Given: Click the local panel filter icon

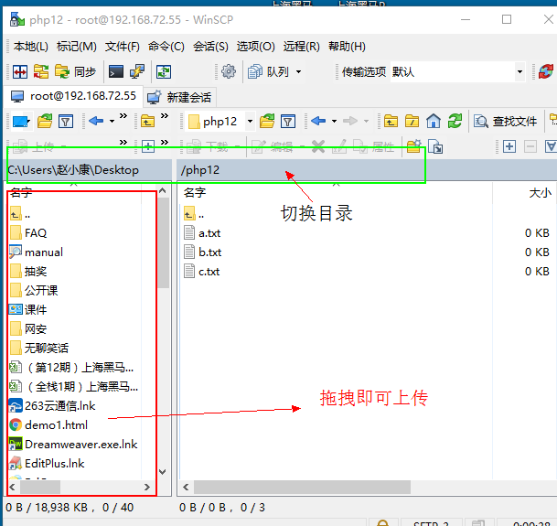Looking at the screenshot, I should coord(65,121).
